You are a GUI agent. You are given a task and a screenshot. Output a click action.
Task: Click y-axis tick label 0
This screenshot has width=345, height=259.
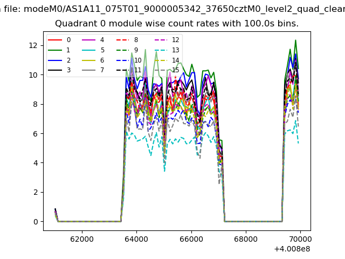36,222
